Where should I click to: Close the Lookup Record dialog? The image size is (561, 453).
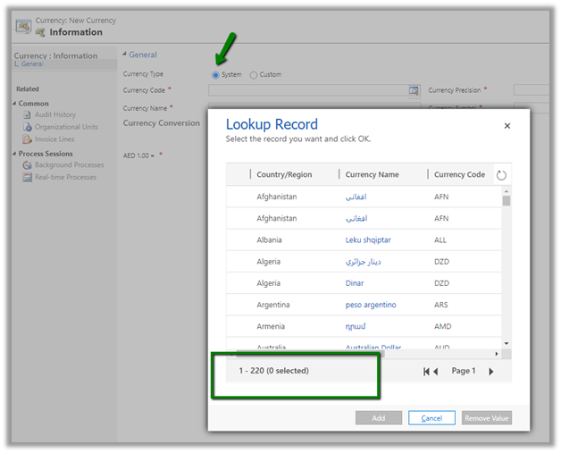pyautogui.click(x=507, y=126)
